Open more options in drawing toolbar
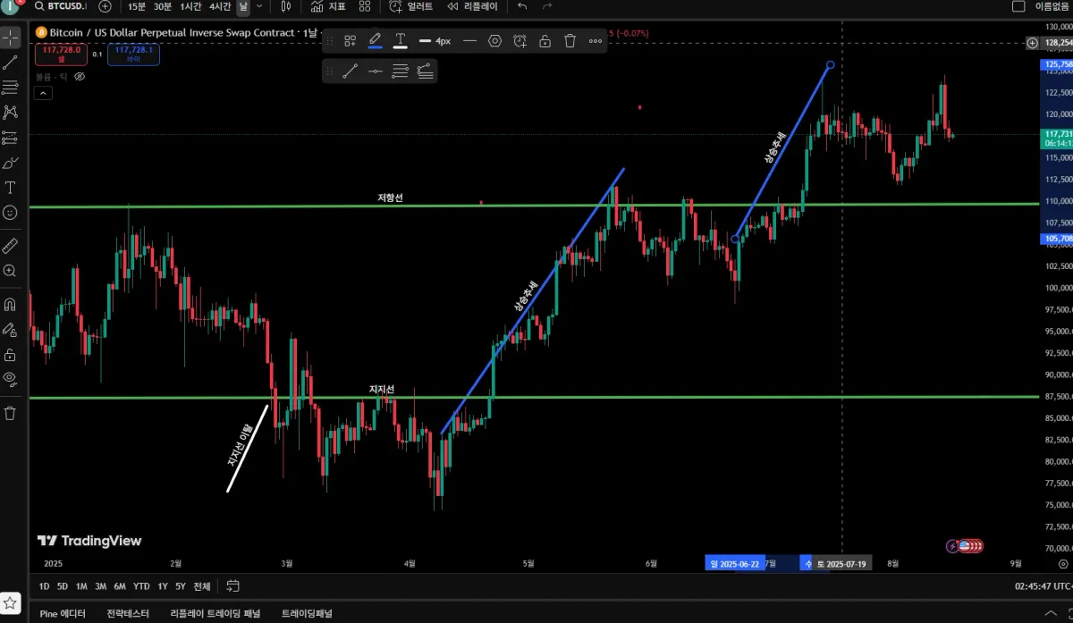 596,41
